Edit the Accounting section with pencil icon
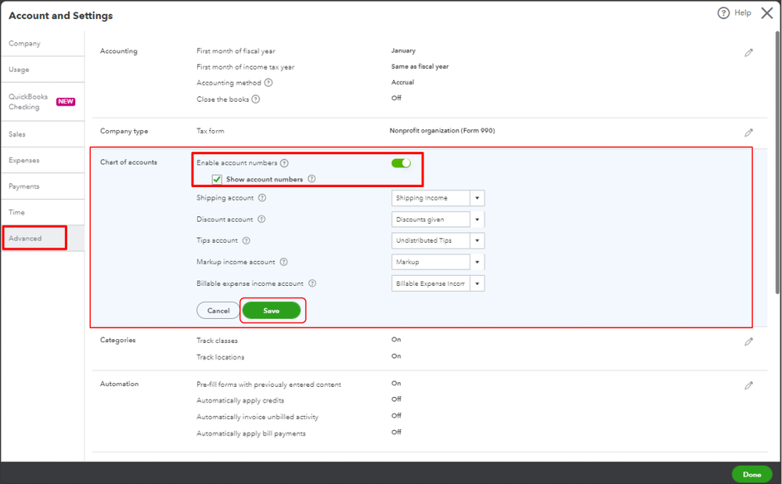The image size is (782, 484). (748, 53)
